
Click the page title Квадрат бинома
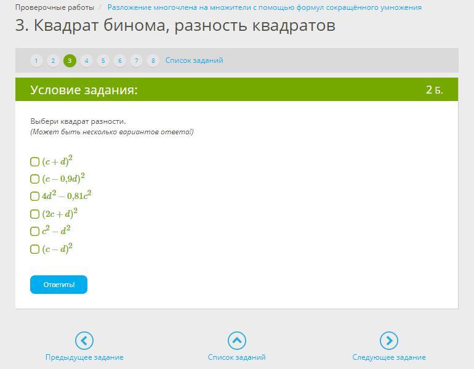tap(175, 25)
